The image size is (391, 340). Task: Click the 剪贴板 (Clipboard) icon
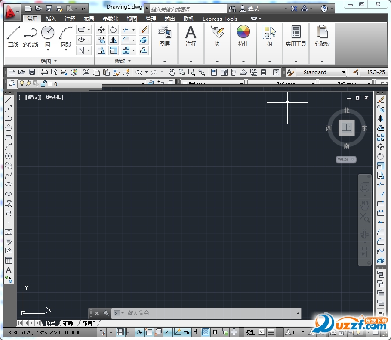[322, 32]
